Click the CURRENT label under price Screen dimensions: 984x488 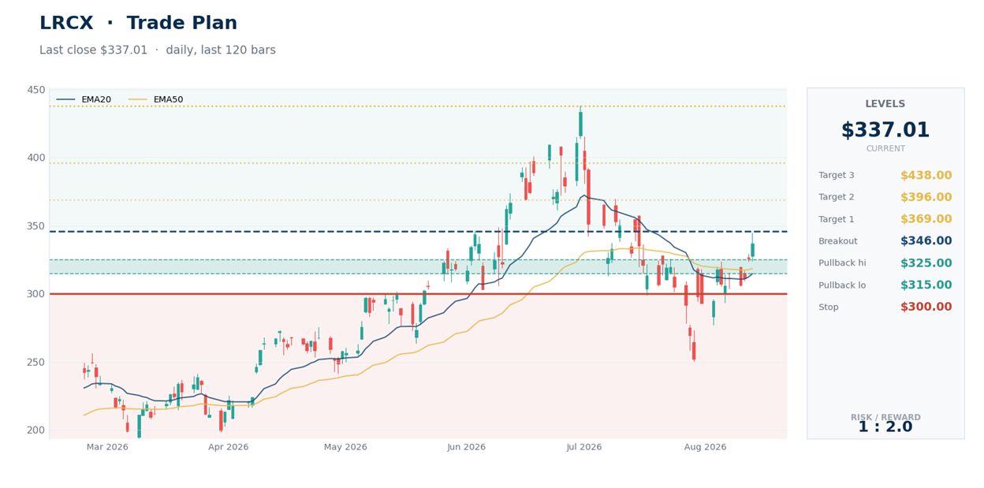885,149
